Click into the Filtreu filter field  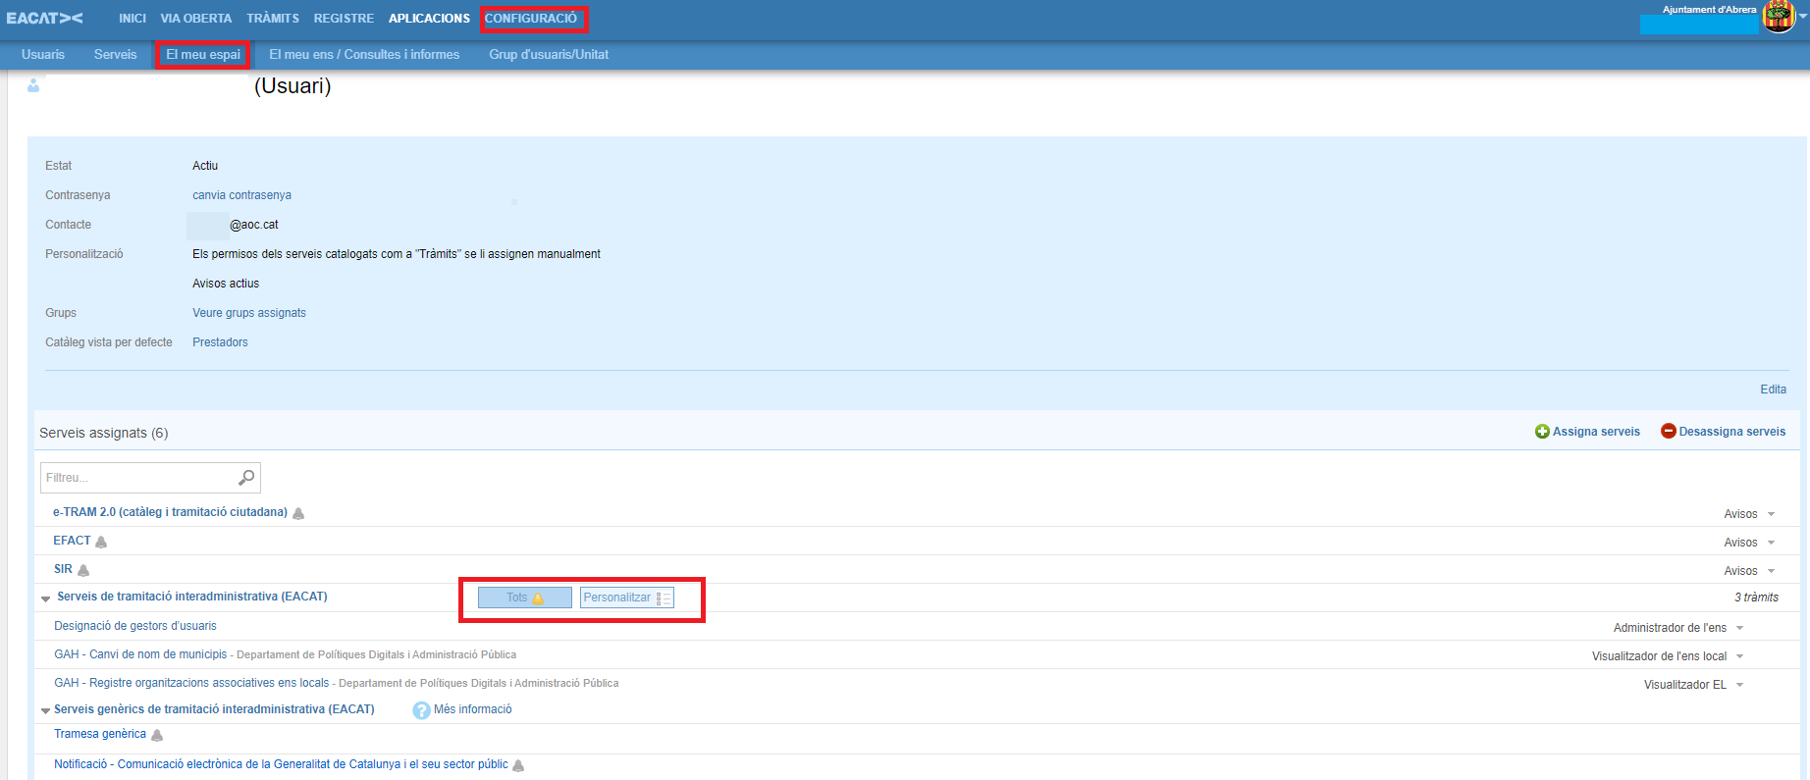137,478
